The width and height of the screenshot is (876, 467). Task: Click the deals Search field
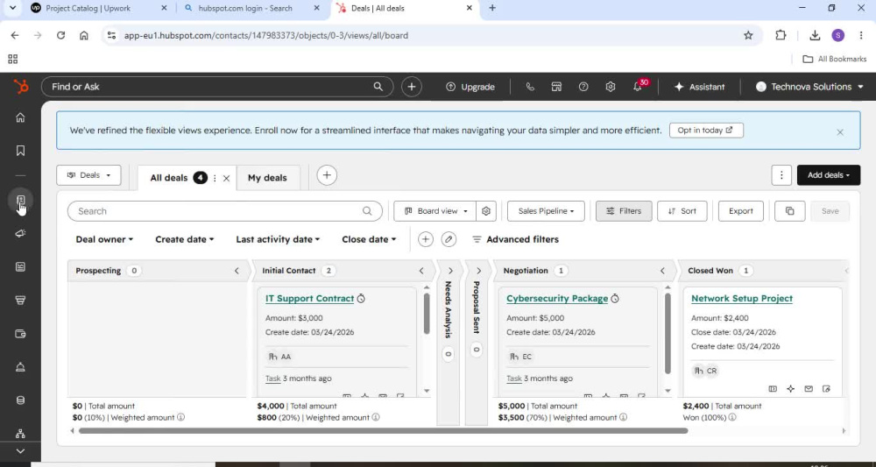[224, 211]
